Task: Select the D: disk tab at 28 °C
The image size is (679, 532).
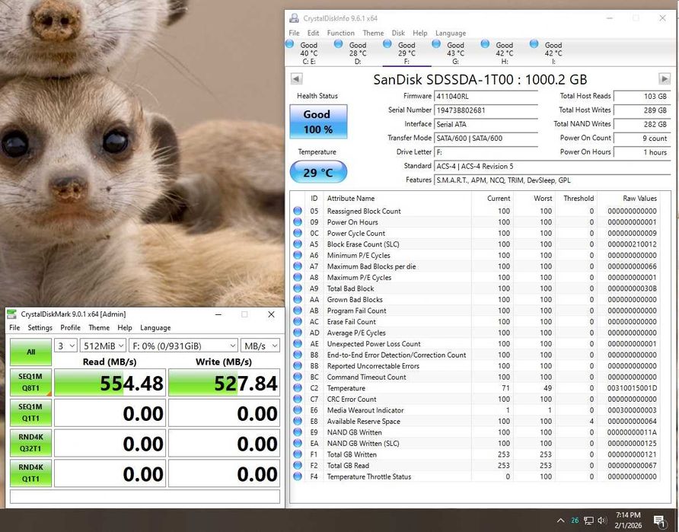Action: pyautogui.click(x=358, y=53)
